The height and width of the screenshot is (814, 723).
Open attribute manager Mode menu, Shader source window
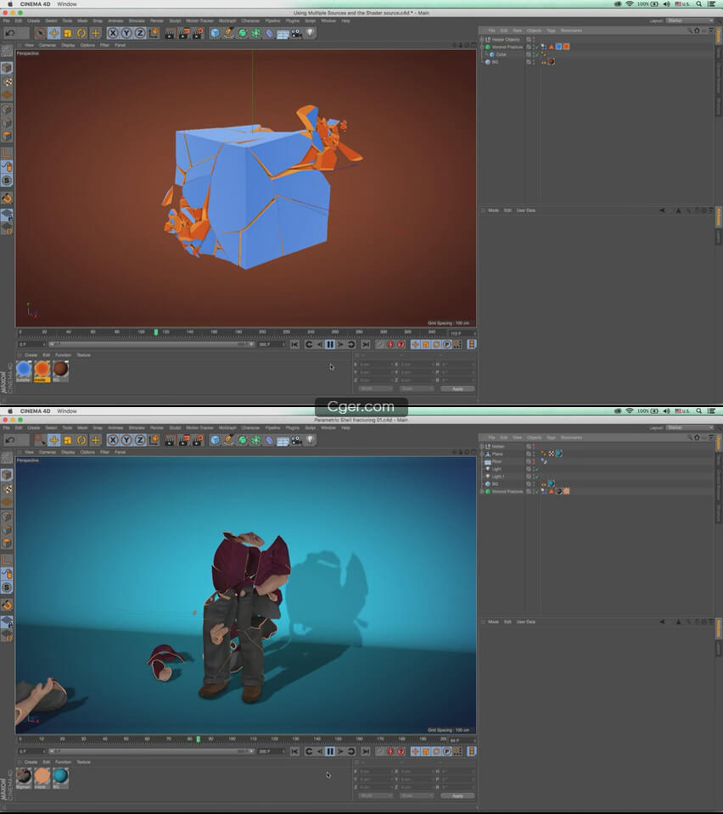point(493,210)
